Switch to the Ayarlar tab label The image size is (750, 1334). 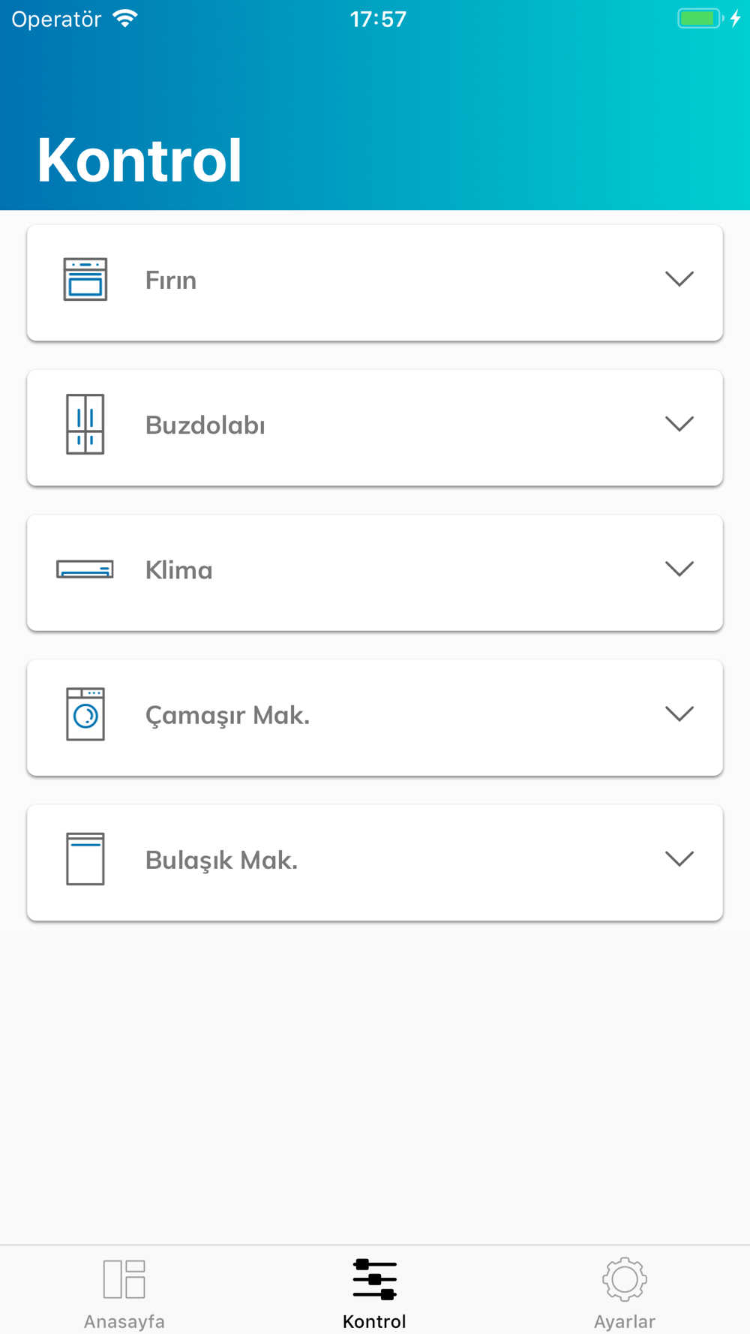point(625,1321)
